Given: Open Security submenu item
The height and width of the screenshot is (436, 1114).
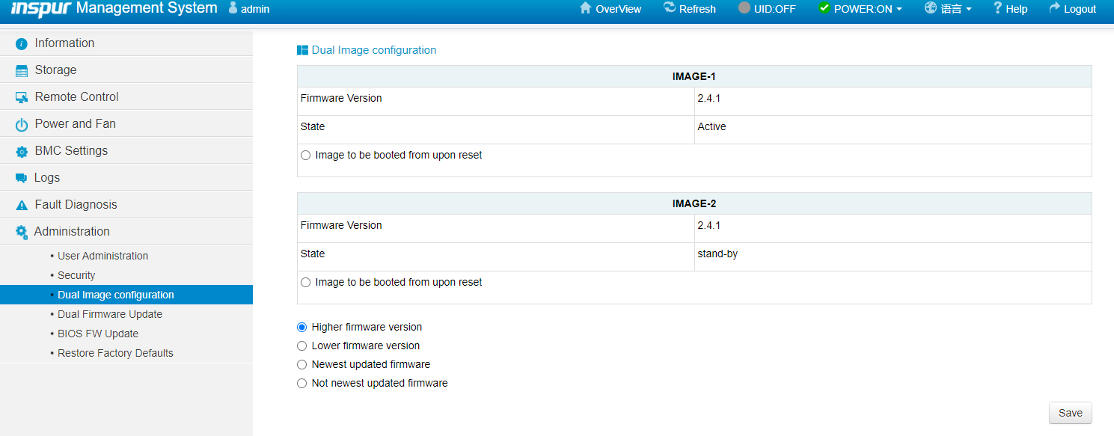Looking at the screenshot, I should 76,275.
